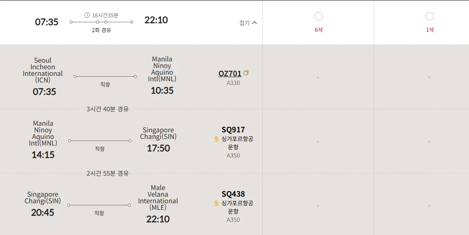This screenshot has width=469, height=235.
Task: Select the radio button above 1석
Action: [x=430, y=16]
